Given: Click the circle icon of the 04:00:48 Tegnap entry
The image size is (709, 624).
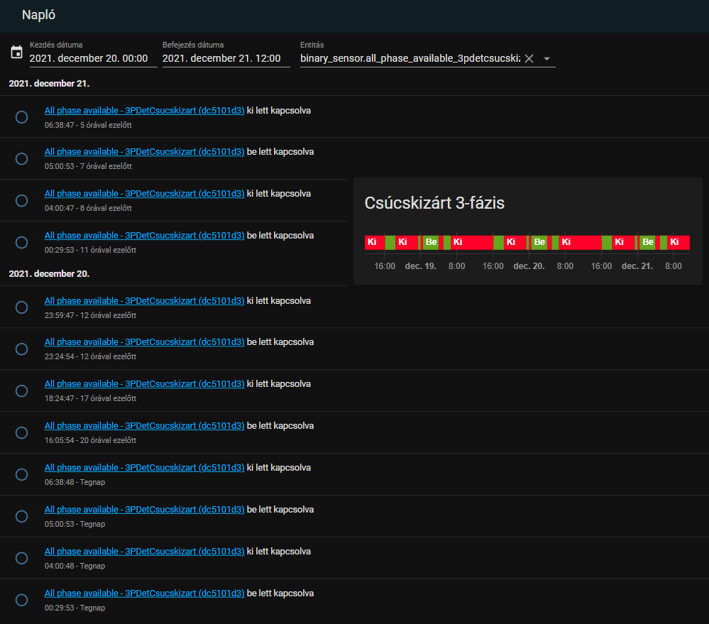Looking at the screenshot, I should click(x=22, y=558).
